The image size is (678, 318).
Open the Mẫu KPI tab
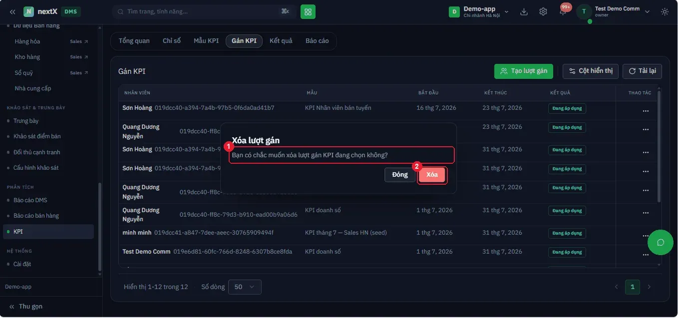click(206, 41)
